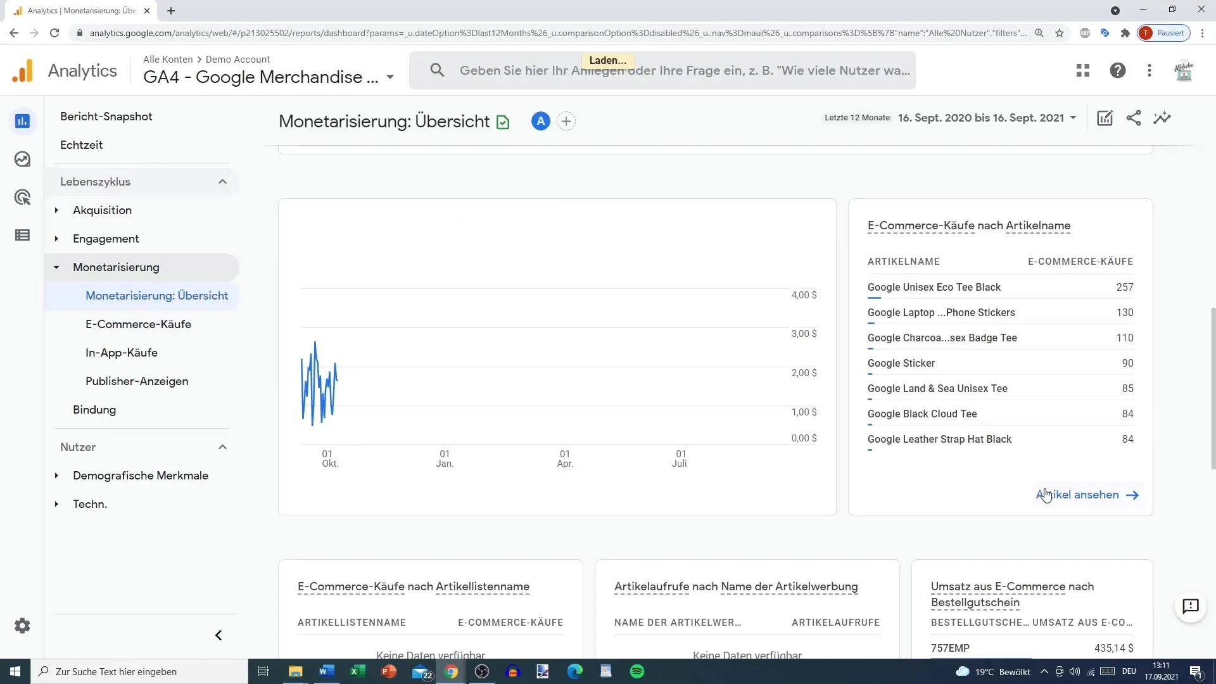
Task: Open Excel from the taskbar
Action: click(x=358, y=671)
